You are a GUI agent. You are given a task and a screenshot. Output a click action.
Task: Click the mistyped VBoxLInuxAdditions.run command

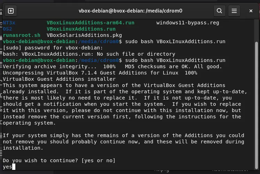[x=175, y=41]
